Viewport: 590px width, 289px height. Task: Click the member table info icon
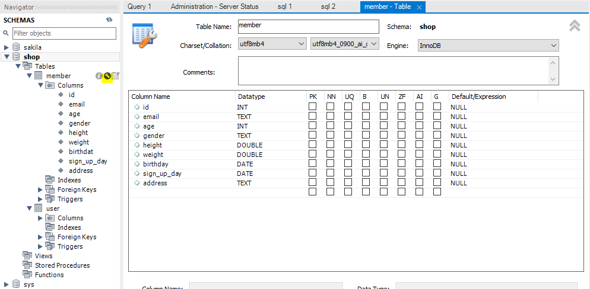99,76
